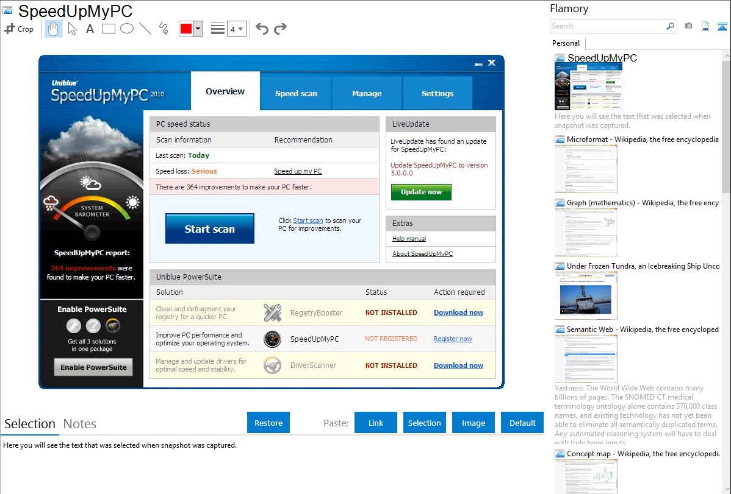Screen dimensions: 731x494
Task: Click the icon beside the Graph (mathematics) snapshot
Action: [x=560, y=203]
